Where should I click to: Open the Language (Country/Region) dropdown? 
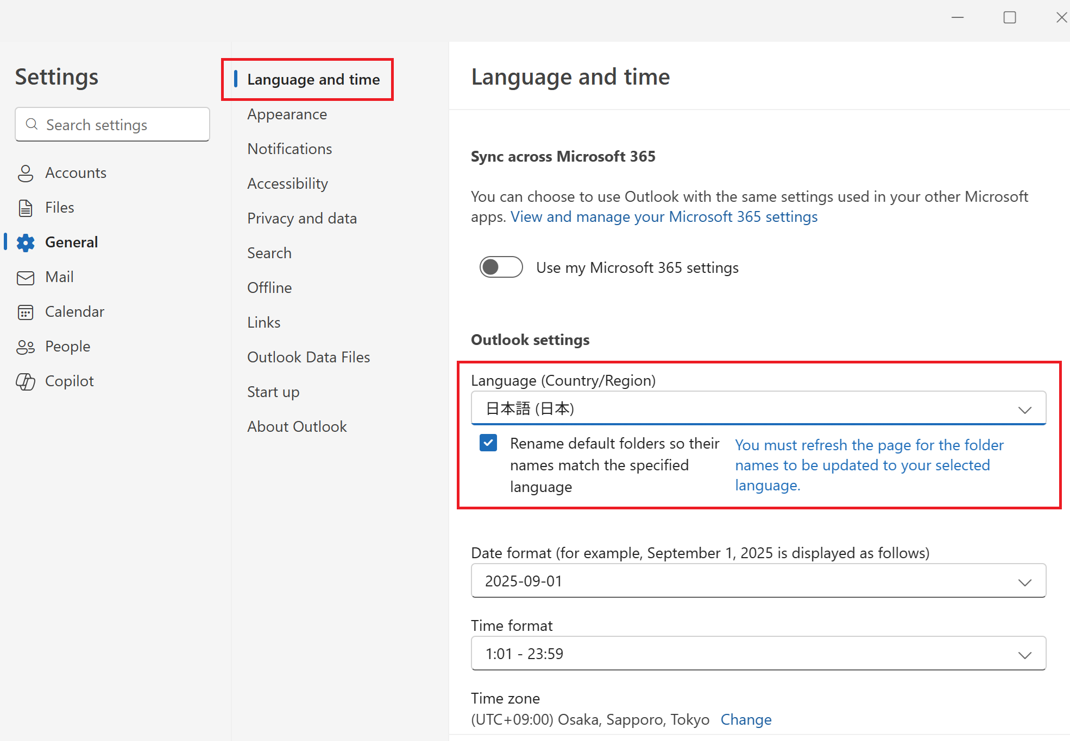(758, 408)
